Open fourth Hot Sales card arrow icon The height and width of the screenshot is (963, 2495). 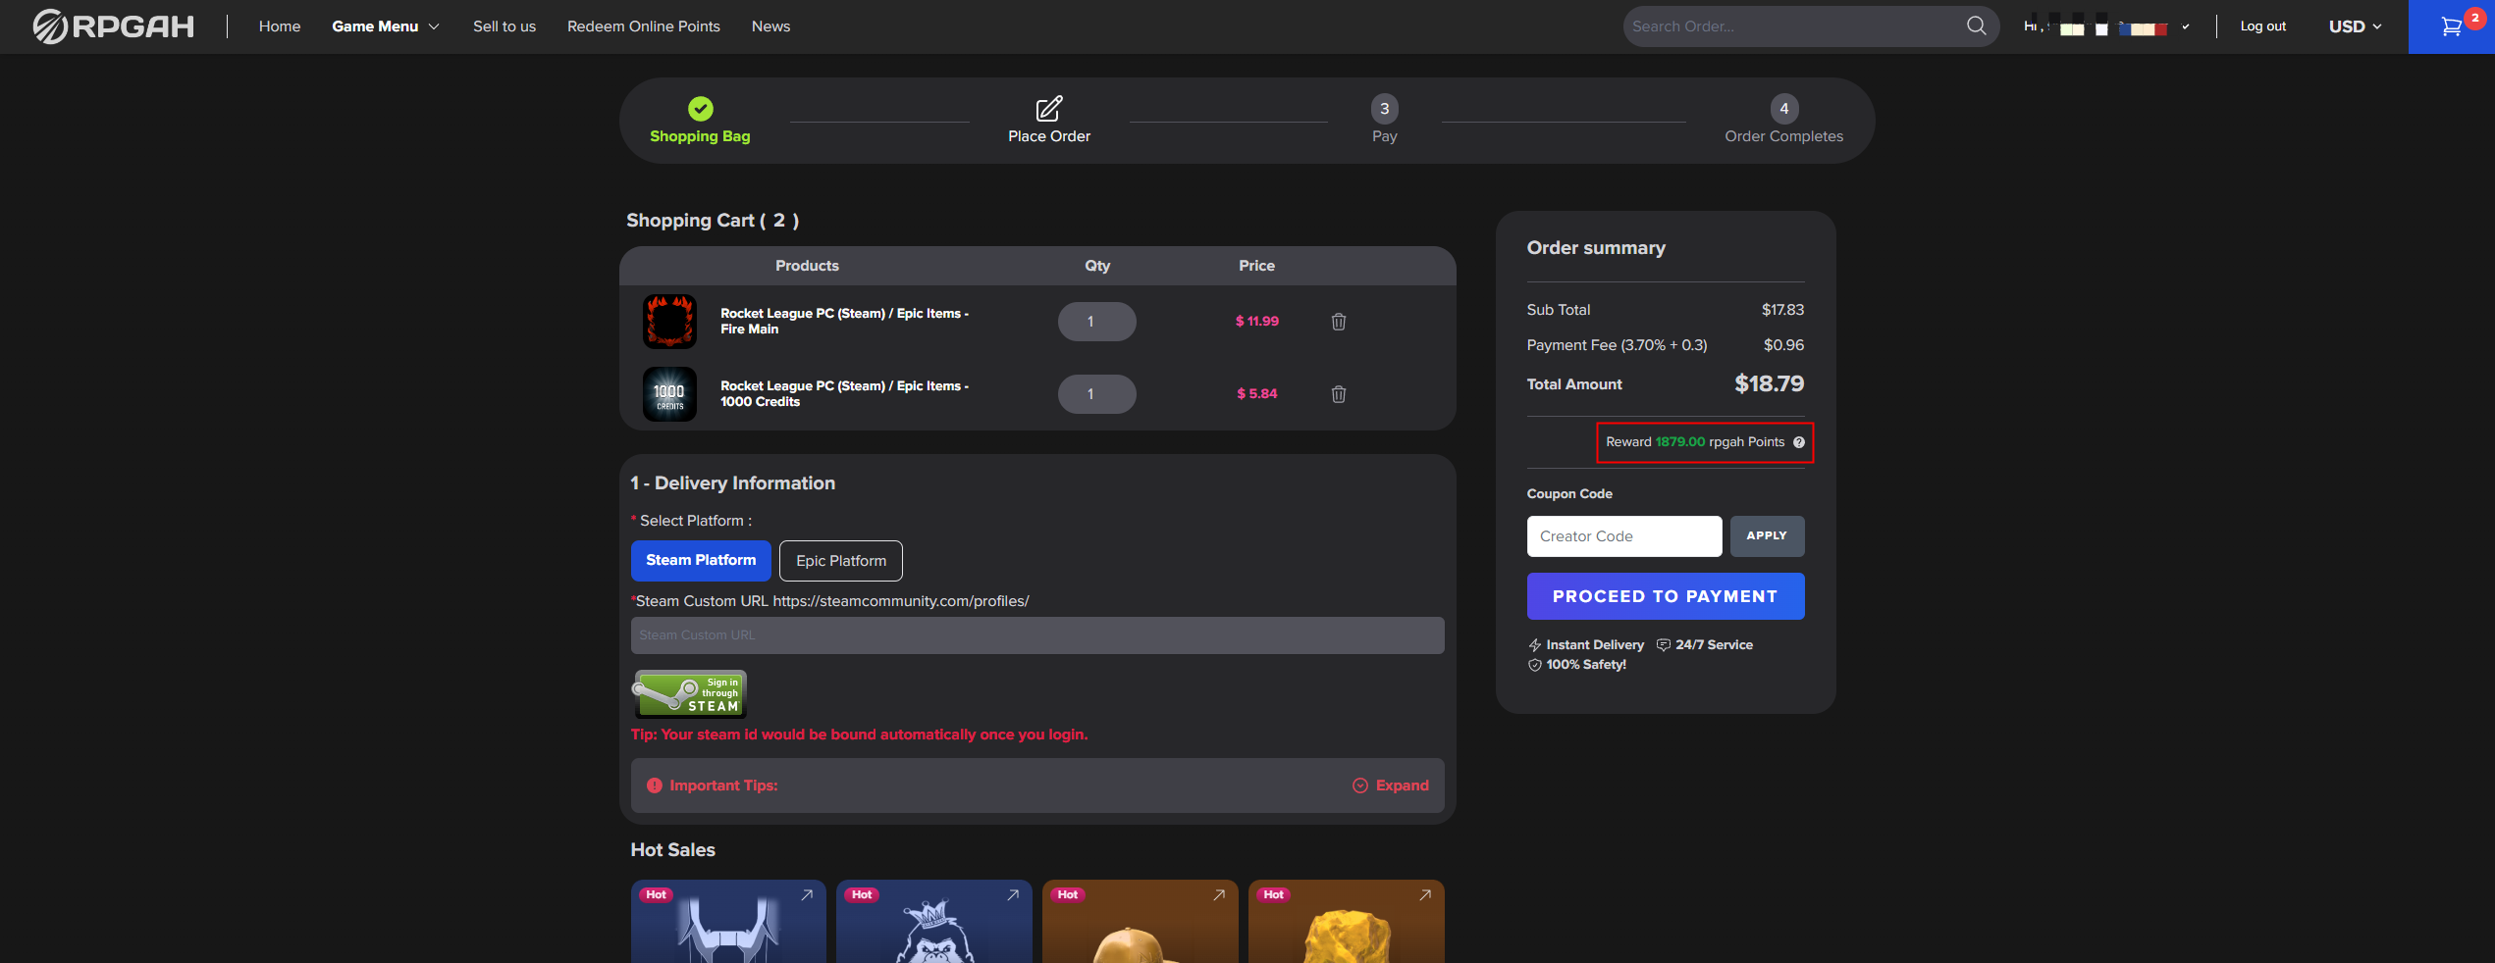(1425, 894)
